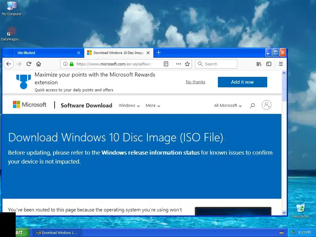Select the DataWagon desktop shortcut
Viewport: 316px width, 237px height.
[x=12, y=34]
